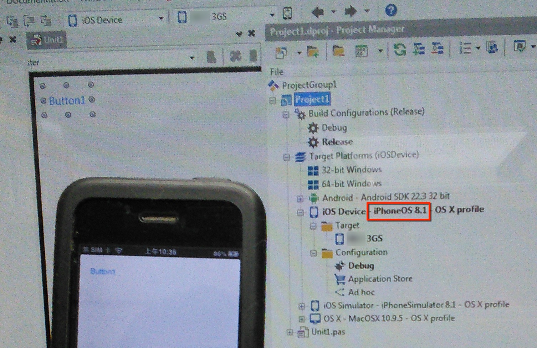This screenshot has height=348, width=537.
Task: Select Button1 in the form designer
Action: tap(67, 101)
